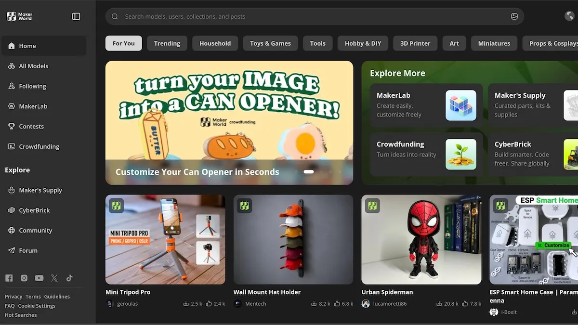The image size is (578, 325).
Task: Select Toys & Games category
Action: click(x=270, y=43)
